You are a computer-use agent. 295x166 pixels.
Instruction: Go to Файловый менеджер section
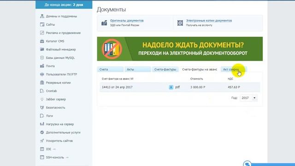[61, 49]
